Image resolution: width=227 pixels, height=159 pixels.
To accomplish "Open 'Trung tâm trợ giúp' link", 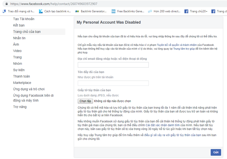I will (x=184, y=49).
